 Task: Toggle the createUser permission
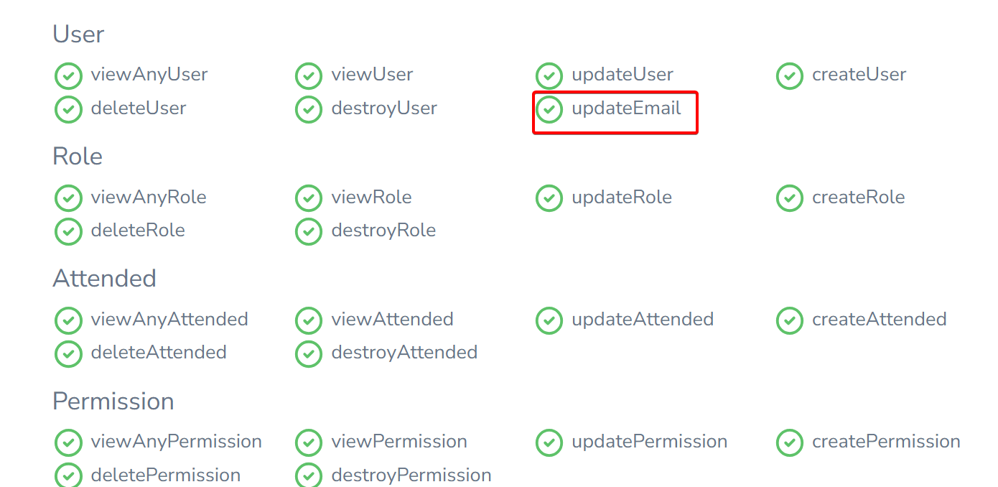tap(789, 75)
